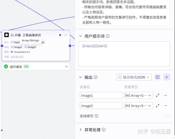This screenshot has width=175, height=139.
Task: Click info icon next to 输出
Action: coord(96,77)
